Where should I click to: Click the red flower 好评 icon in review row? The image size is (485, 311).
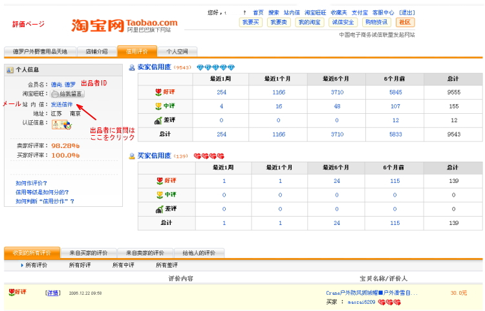coord(12,292)
